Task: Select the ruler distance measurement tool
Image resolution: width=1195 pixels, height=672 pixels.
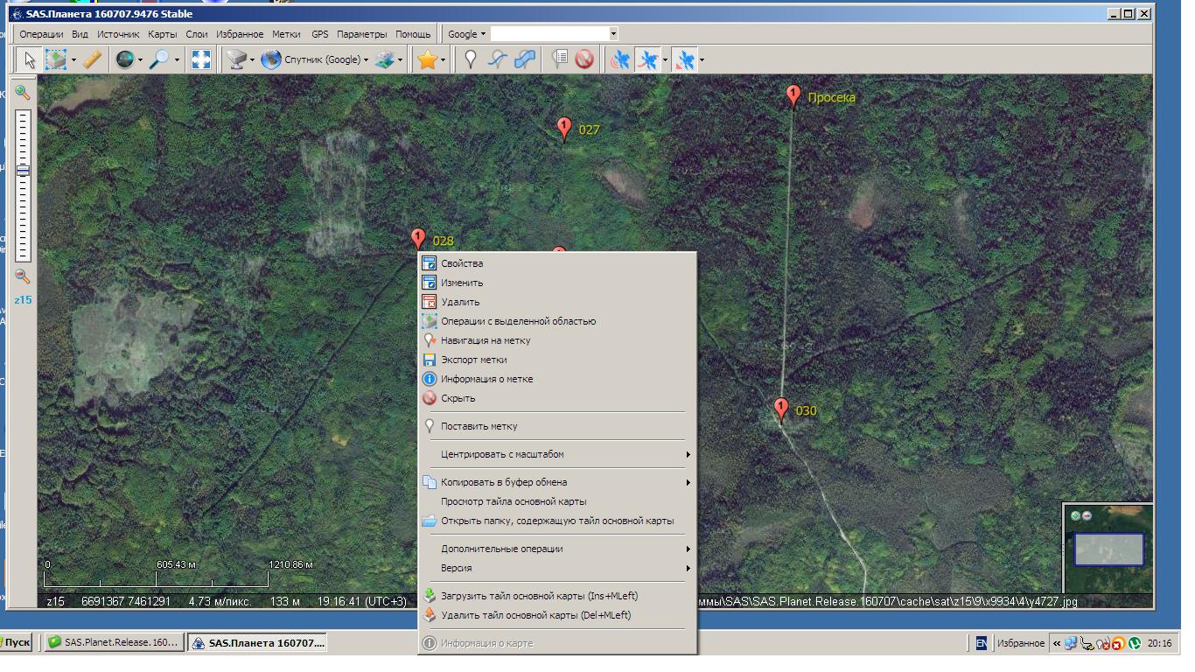Action: tap(92, 59)
